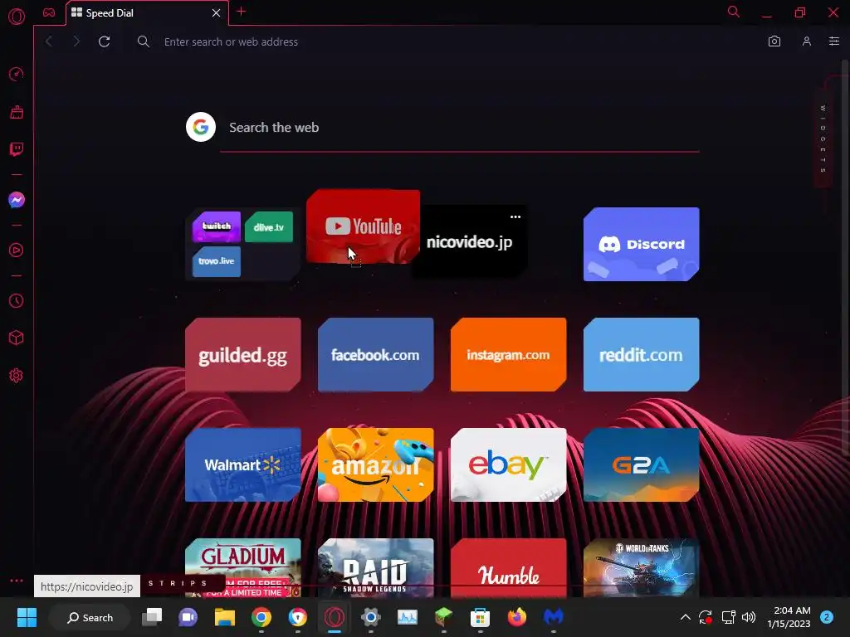Go back to the previous page
Image resolution: width=850 pixels, height=637 pixels.
(x=49, y=41)
